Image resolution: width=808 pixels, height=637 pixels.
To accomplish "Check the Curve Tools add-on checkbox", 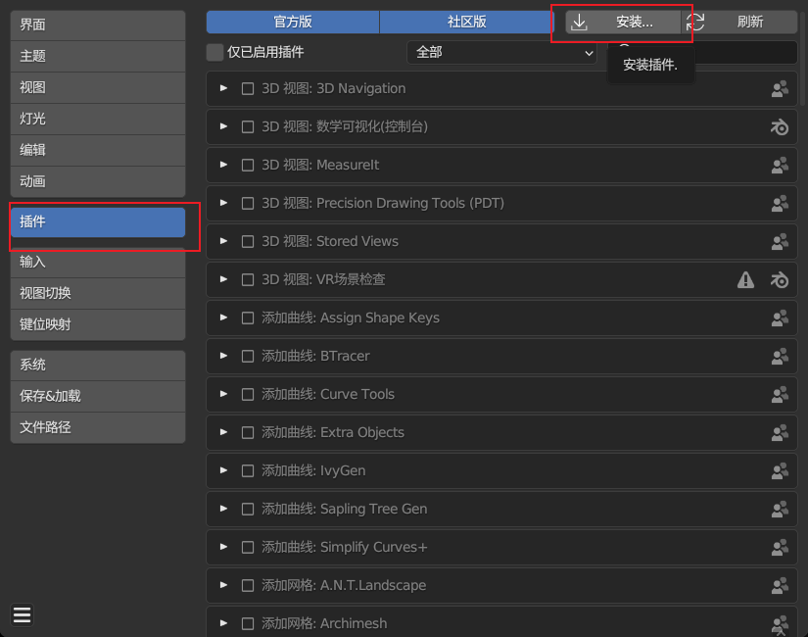I will tap(248, 394).
